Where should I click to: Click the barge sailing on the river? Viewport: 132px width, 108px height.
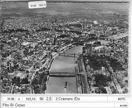click(66, 85)
